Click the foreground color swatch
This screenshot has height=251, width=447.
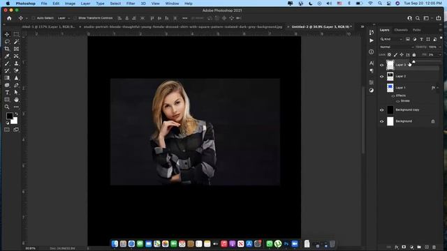click(9, 115)
